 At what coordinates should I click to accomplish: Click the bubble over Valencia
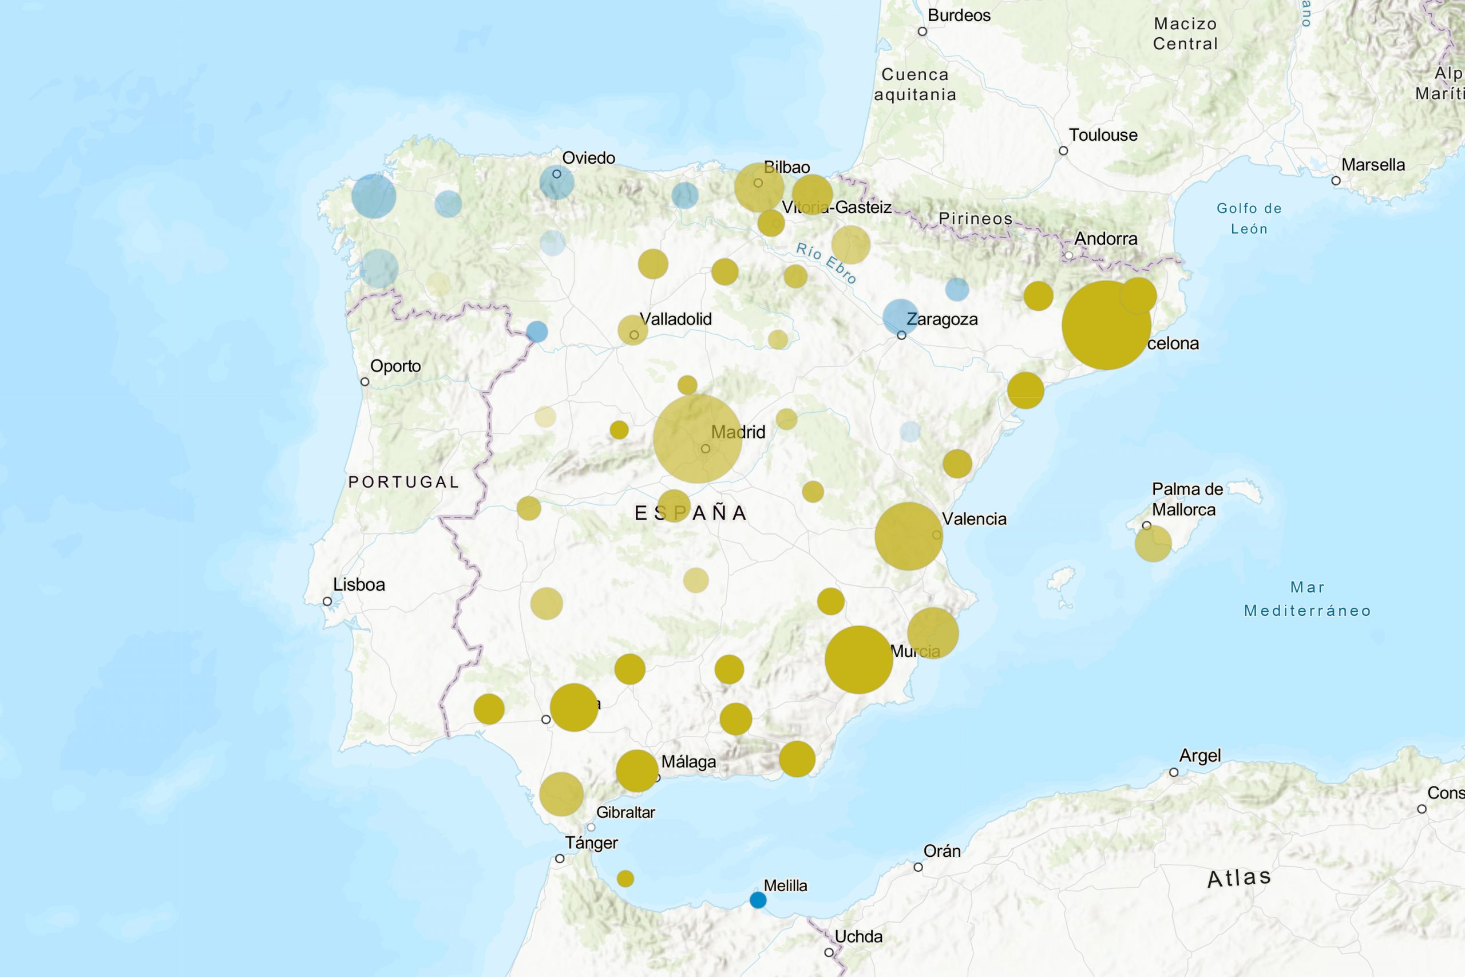point(908,536)
